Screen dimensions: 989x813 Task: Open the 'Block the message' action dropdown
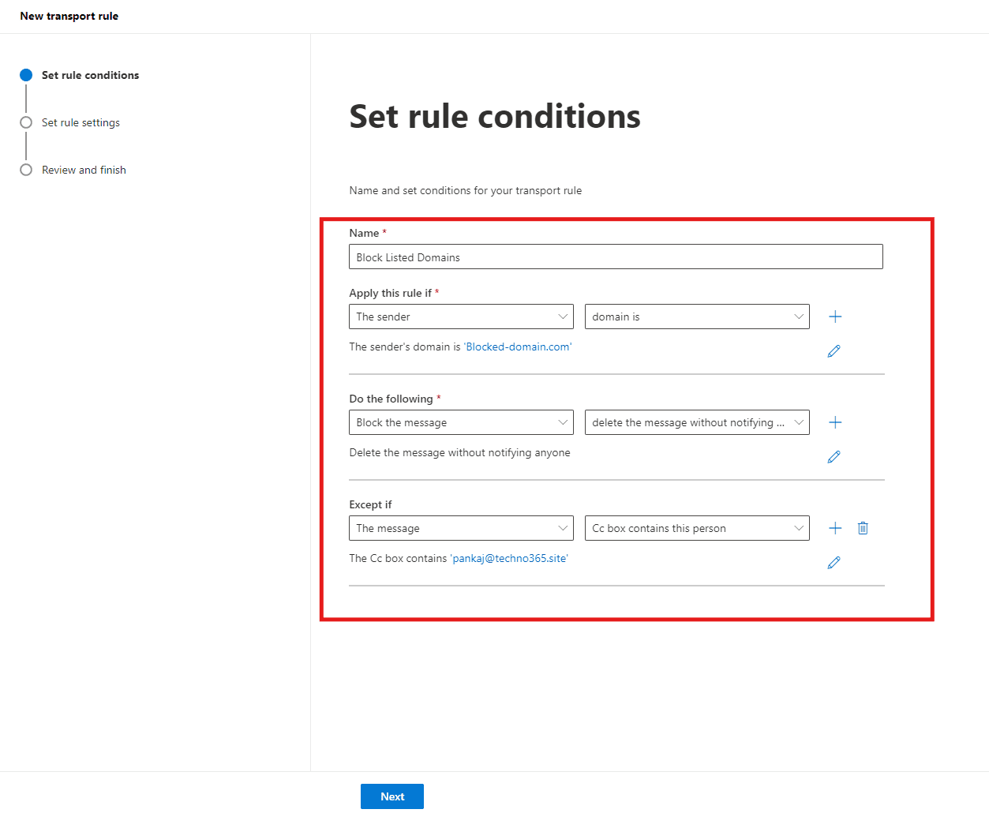[x=461, y=422]
